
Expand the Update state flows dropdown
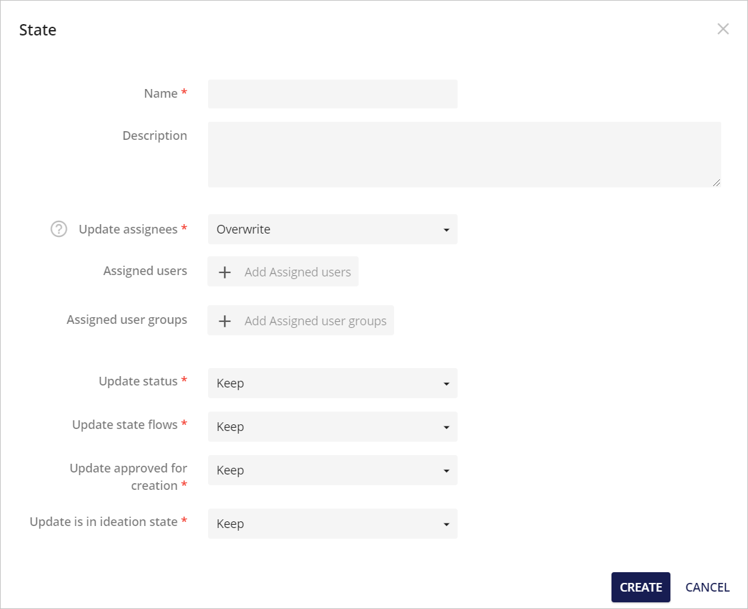[x=333, y=427]
